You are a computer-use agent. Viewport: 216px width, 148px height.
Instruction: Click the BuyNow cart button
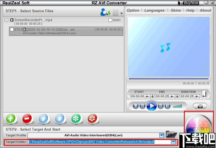point(189,3)
